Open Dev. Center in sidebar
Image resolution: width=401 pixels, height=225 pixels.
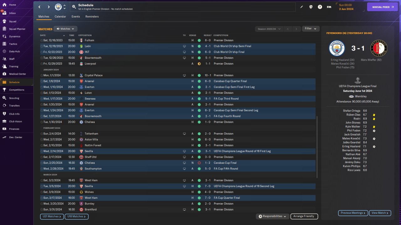coord(16,137)
